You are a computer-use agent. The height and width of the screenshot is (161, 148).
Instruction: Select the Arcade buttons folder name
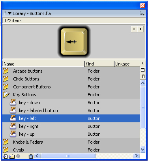point(28,71)
